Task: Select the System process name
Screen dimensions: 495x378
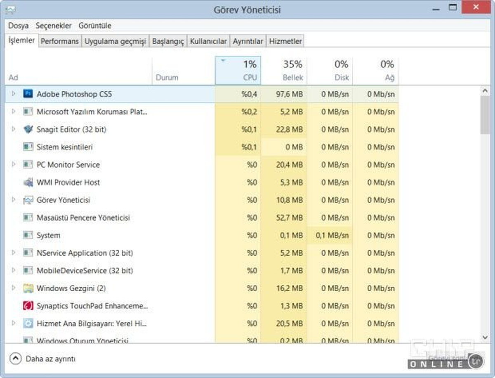Action: tap(48, 235)
